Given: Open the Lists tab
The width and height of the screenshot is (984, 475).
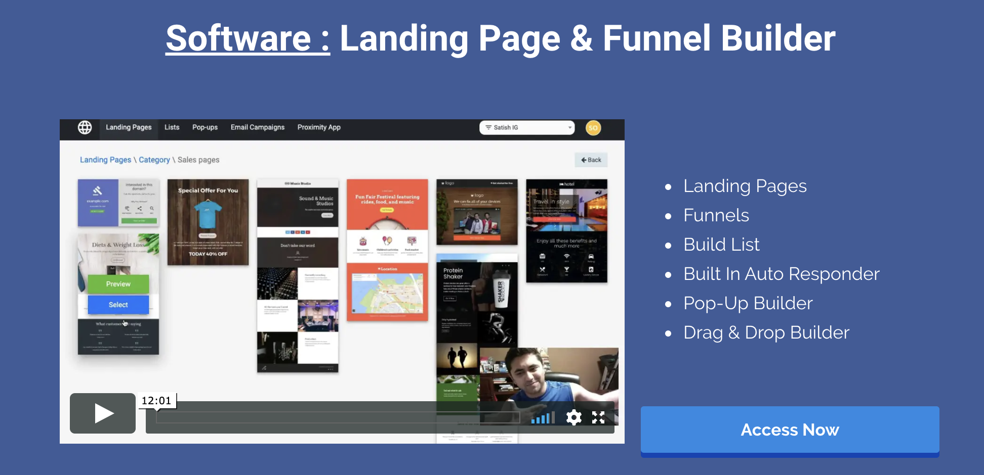Looking at the screenshot, I should 172,127.
